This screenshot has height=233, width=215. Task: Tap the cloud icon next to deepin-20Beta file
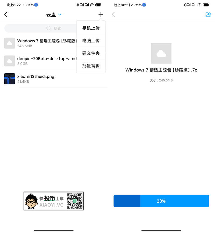coord(9,61)
